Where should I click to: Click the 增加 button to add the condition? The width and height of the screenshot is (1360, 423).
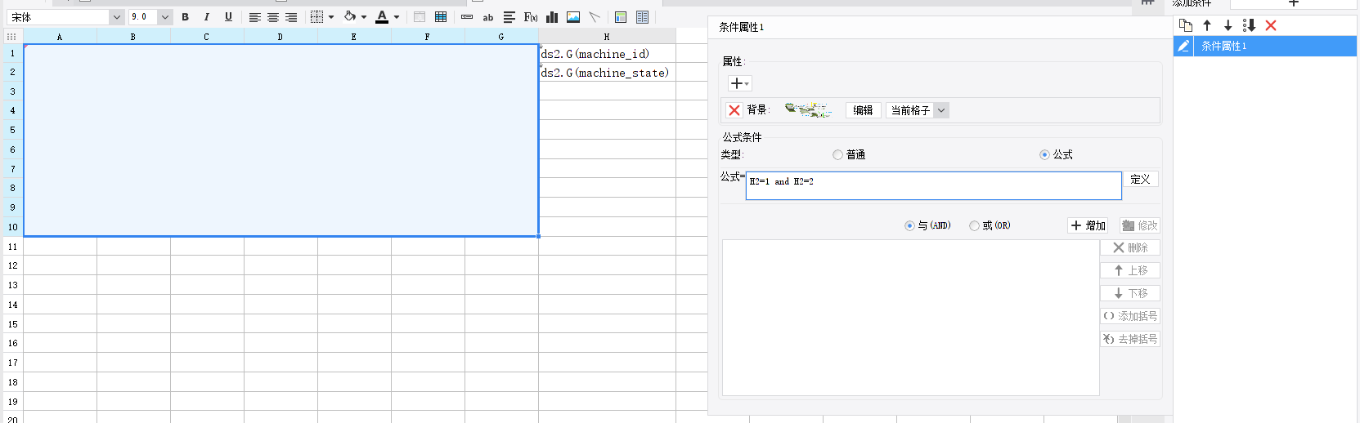[1088, 225]
